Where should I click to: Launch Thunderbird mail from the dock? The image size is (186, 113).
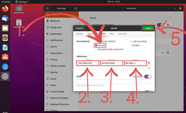coord(5,18)
